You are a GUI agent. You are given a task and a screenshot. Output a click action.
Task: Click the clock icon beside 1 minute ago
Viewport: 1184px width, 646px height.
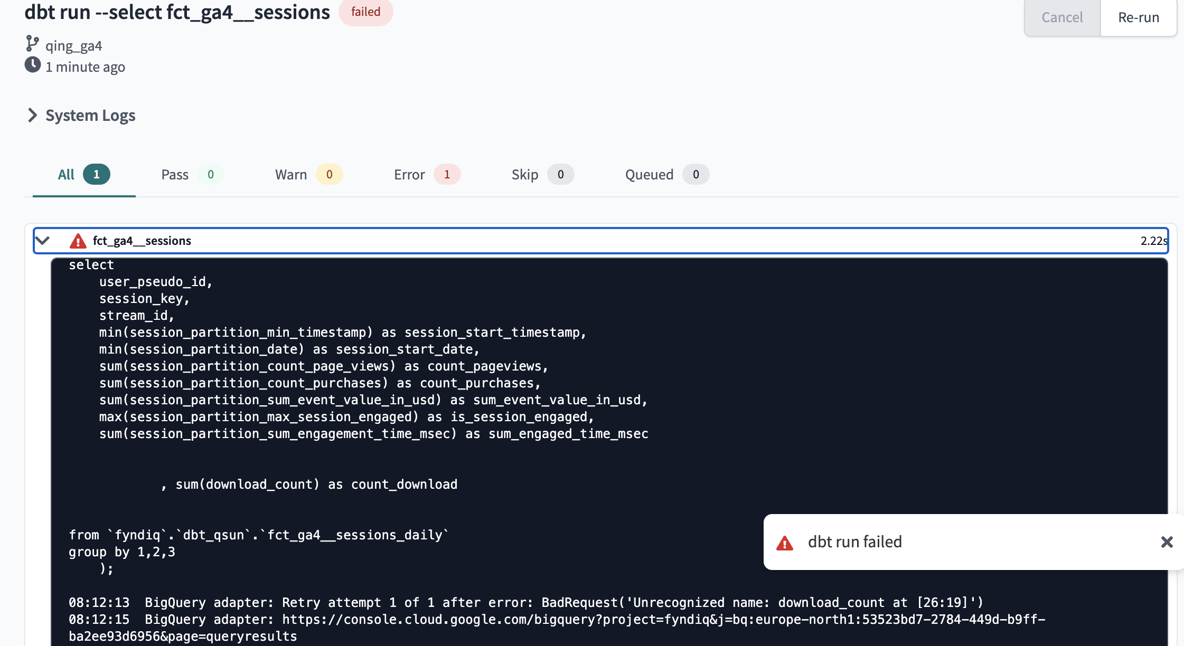[x=33, y=65]
